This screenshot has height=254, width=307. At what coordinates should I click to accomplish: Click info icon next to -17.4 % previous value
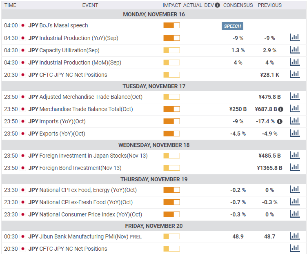[x=280, y=121]
